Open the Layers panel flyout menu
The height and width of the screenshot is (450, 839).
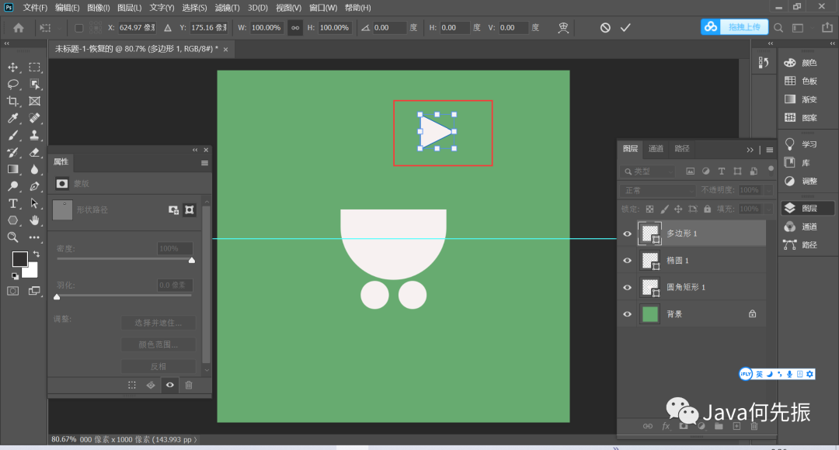coord(770,150)
